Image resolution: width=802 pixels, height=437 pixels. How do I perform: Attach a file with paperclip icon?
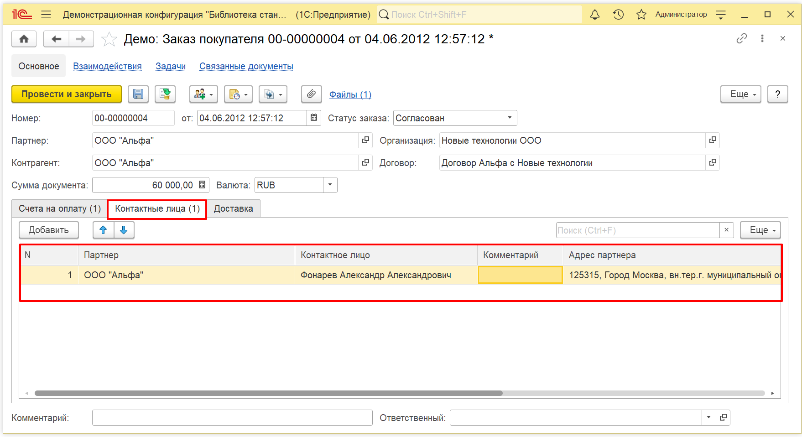coord(311,94)
